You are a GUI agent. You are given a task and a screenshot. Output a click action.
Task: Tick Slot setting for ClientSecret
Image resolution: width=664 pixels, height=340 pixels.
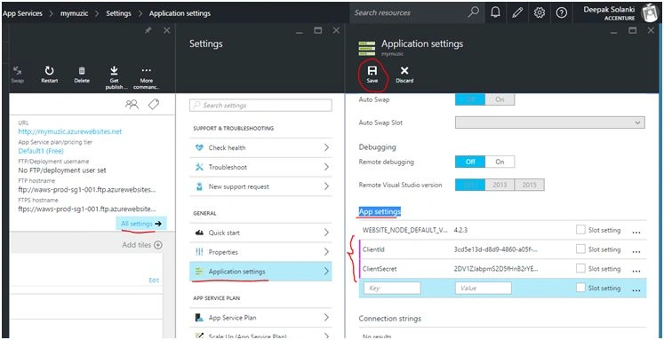(x=580, y=268)
